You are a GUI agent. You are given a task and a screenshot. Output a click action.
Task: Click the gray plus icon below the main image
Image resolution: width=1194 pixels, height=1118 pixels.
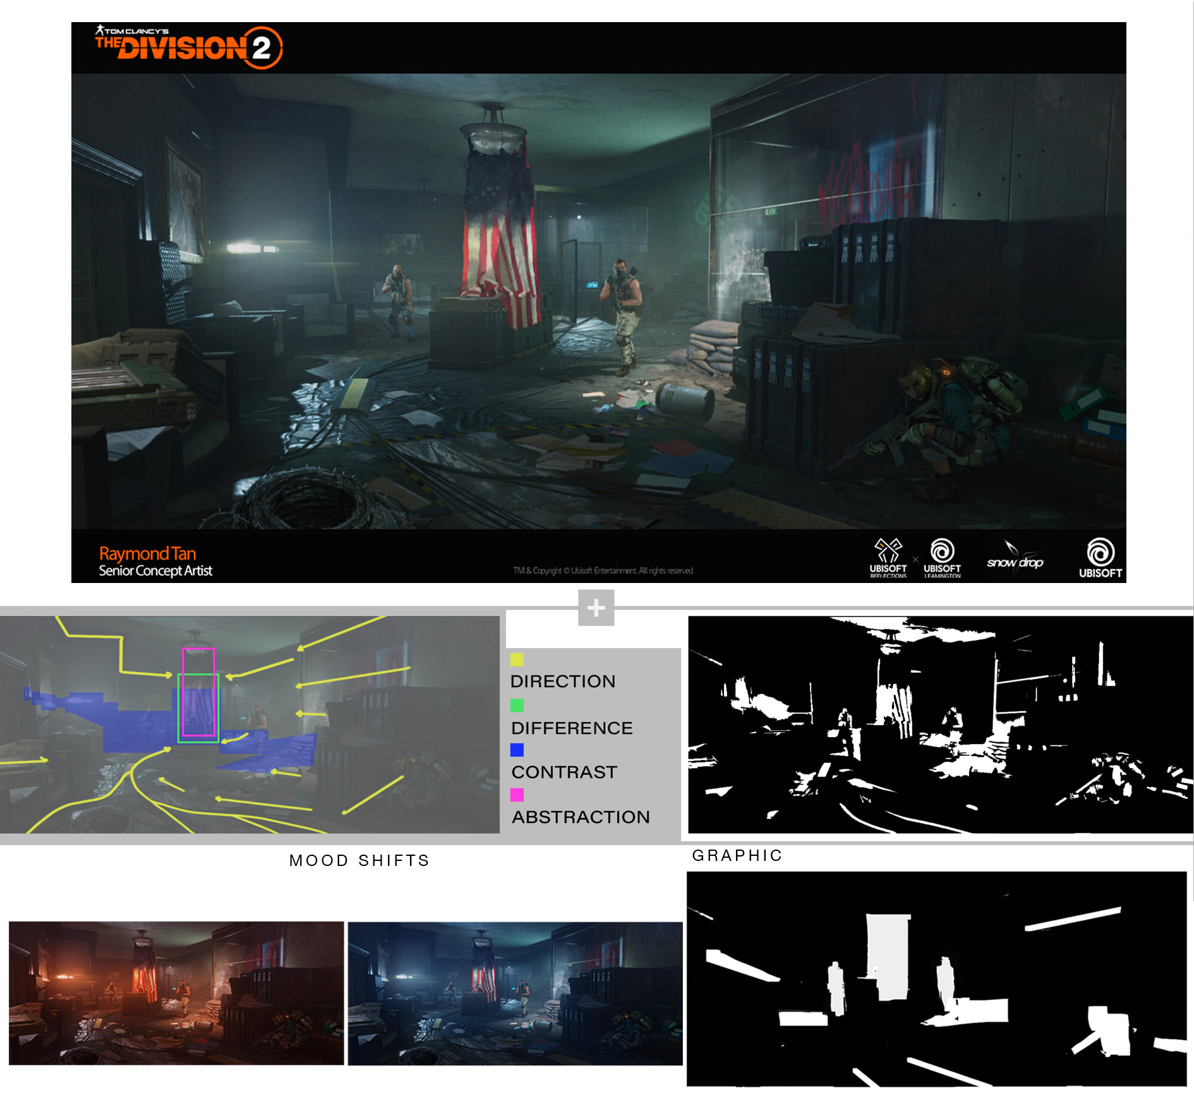coord(596,608)
